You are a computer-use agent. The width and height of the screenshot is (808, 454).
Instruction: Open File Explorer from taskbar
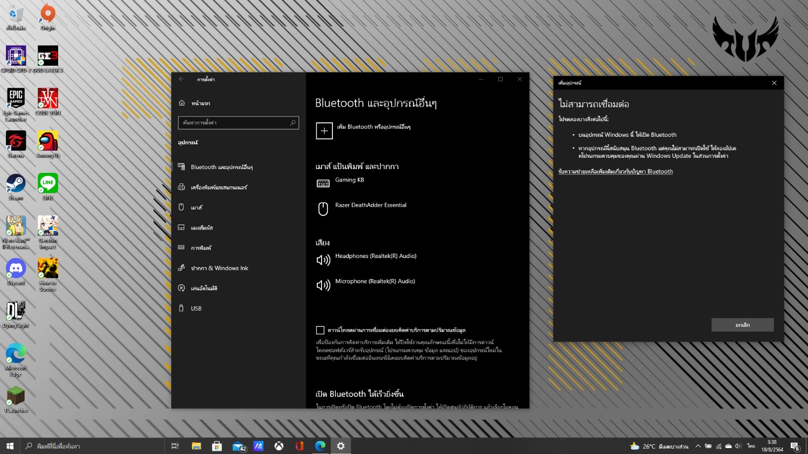[196, 446]
